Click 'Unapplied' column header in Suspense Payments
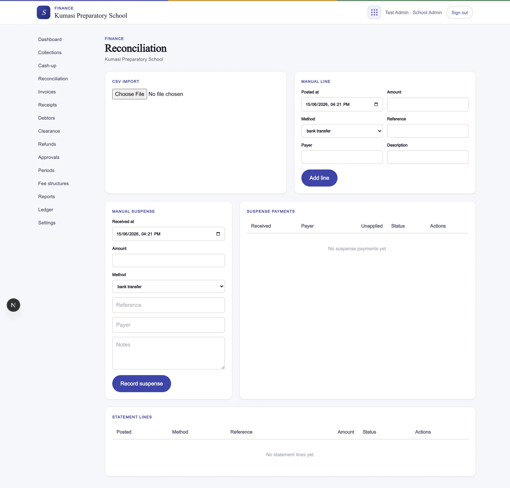This screenshot has height=488, width=510. [x=372, y=226]
